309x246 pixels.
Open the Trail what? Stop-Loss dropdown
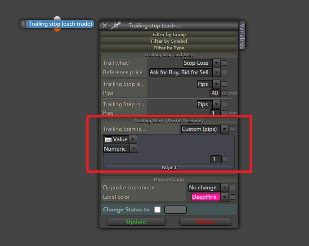(202, 63)
